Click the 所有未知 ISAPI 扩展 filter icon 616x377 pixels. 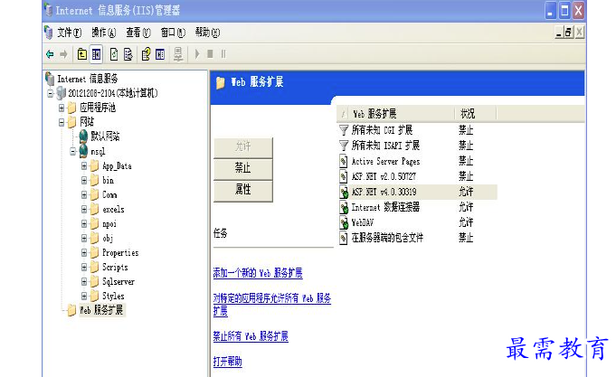pyautogui.click(x=344, y=146)
